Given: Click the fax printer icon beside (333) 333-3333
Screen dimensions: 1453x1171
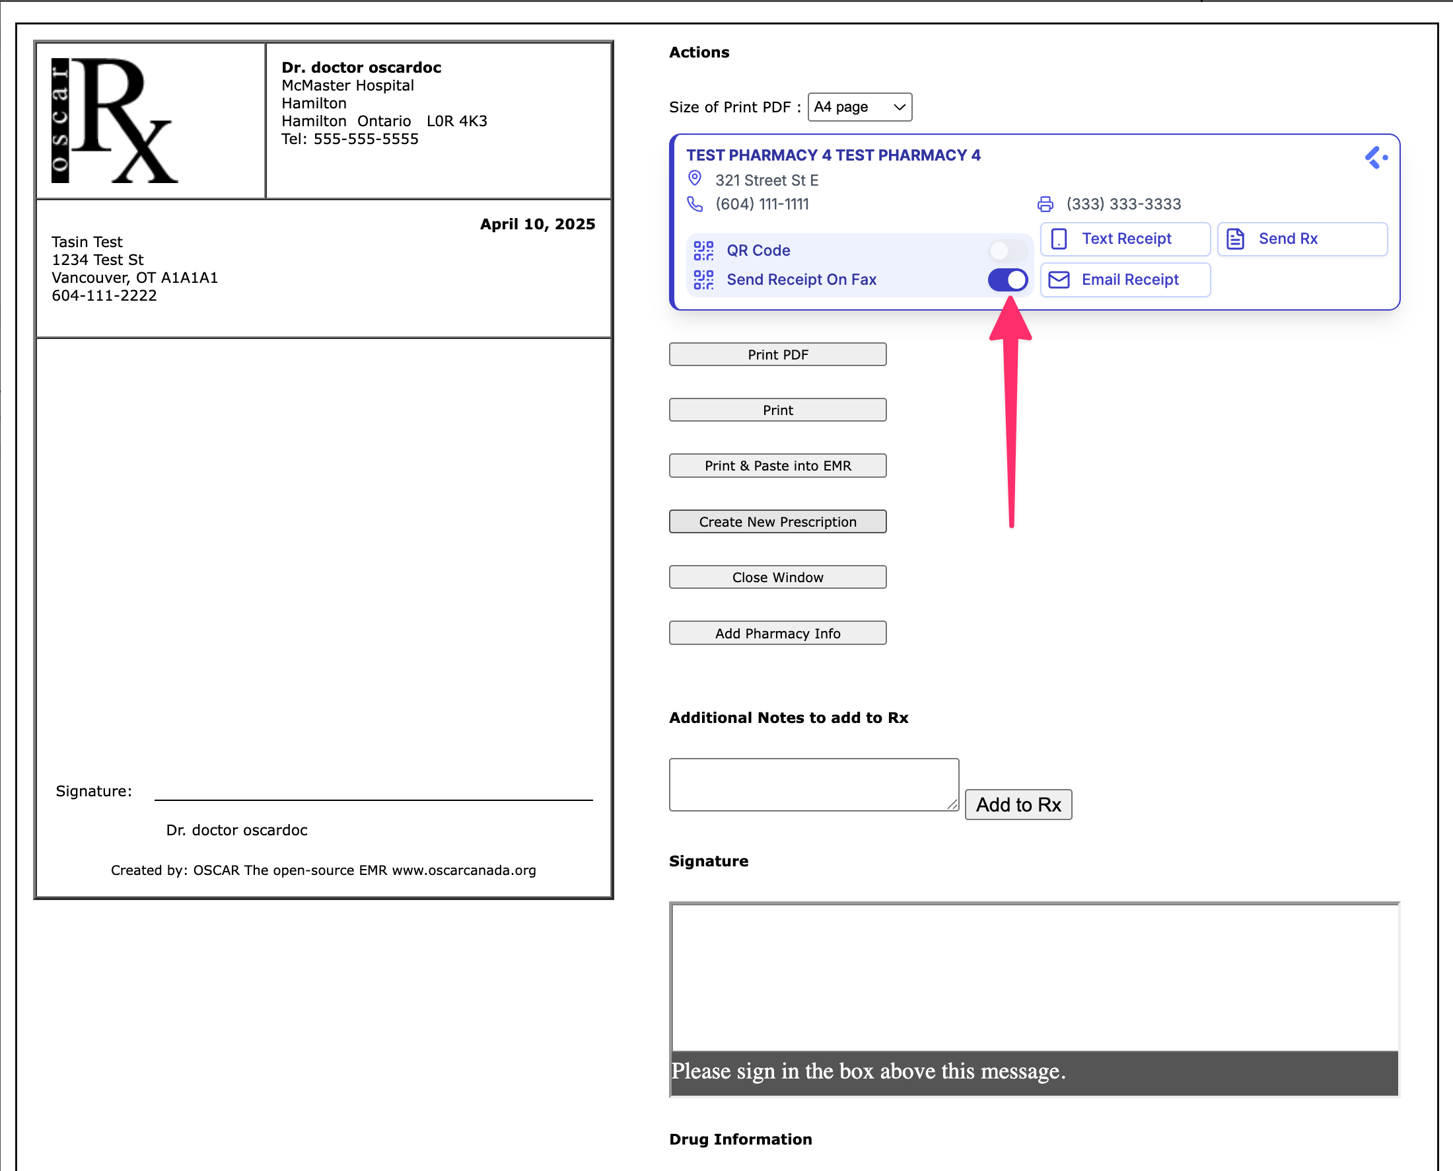Looking at the screenshot, I should coord(1045,204).
